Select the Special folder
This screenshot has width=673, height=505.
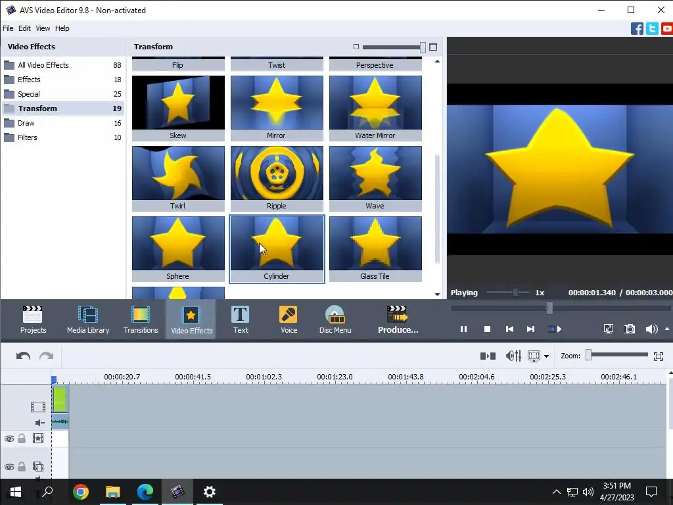pos(62,94)
